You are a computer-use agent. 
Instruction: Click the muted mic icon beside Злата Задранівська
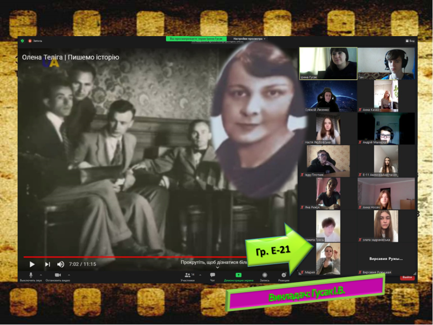pyautogui.click(x=360, y=240)
